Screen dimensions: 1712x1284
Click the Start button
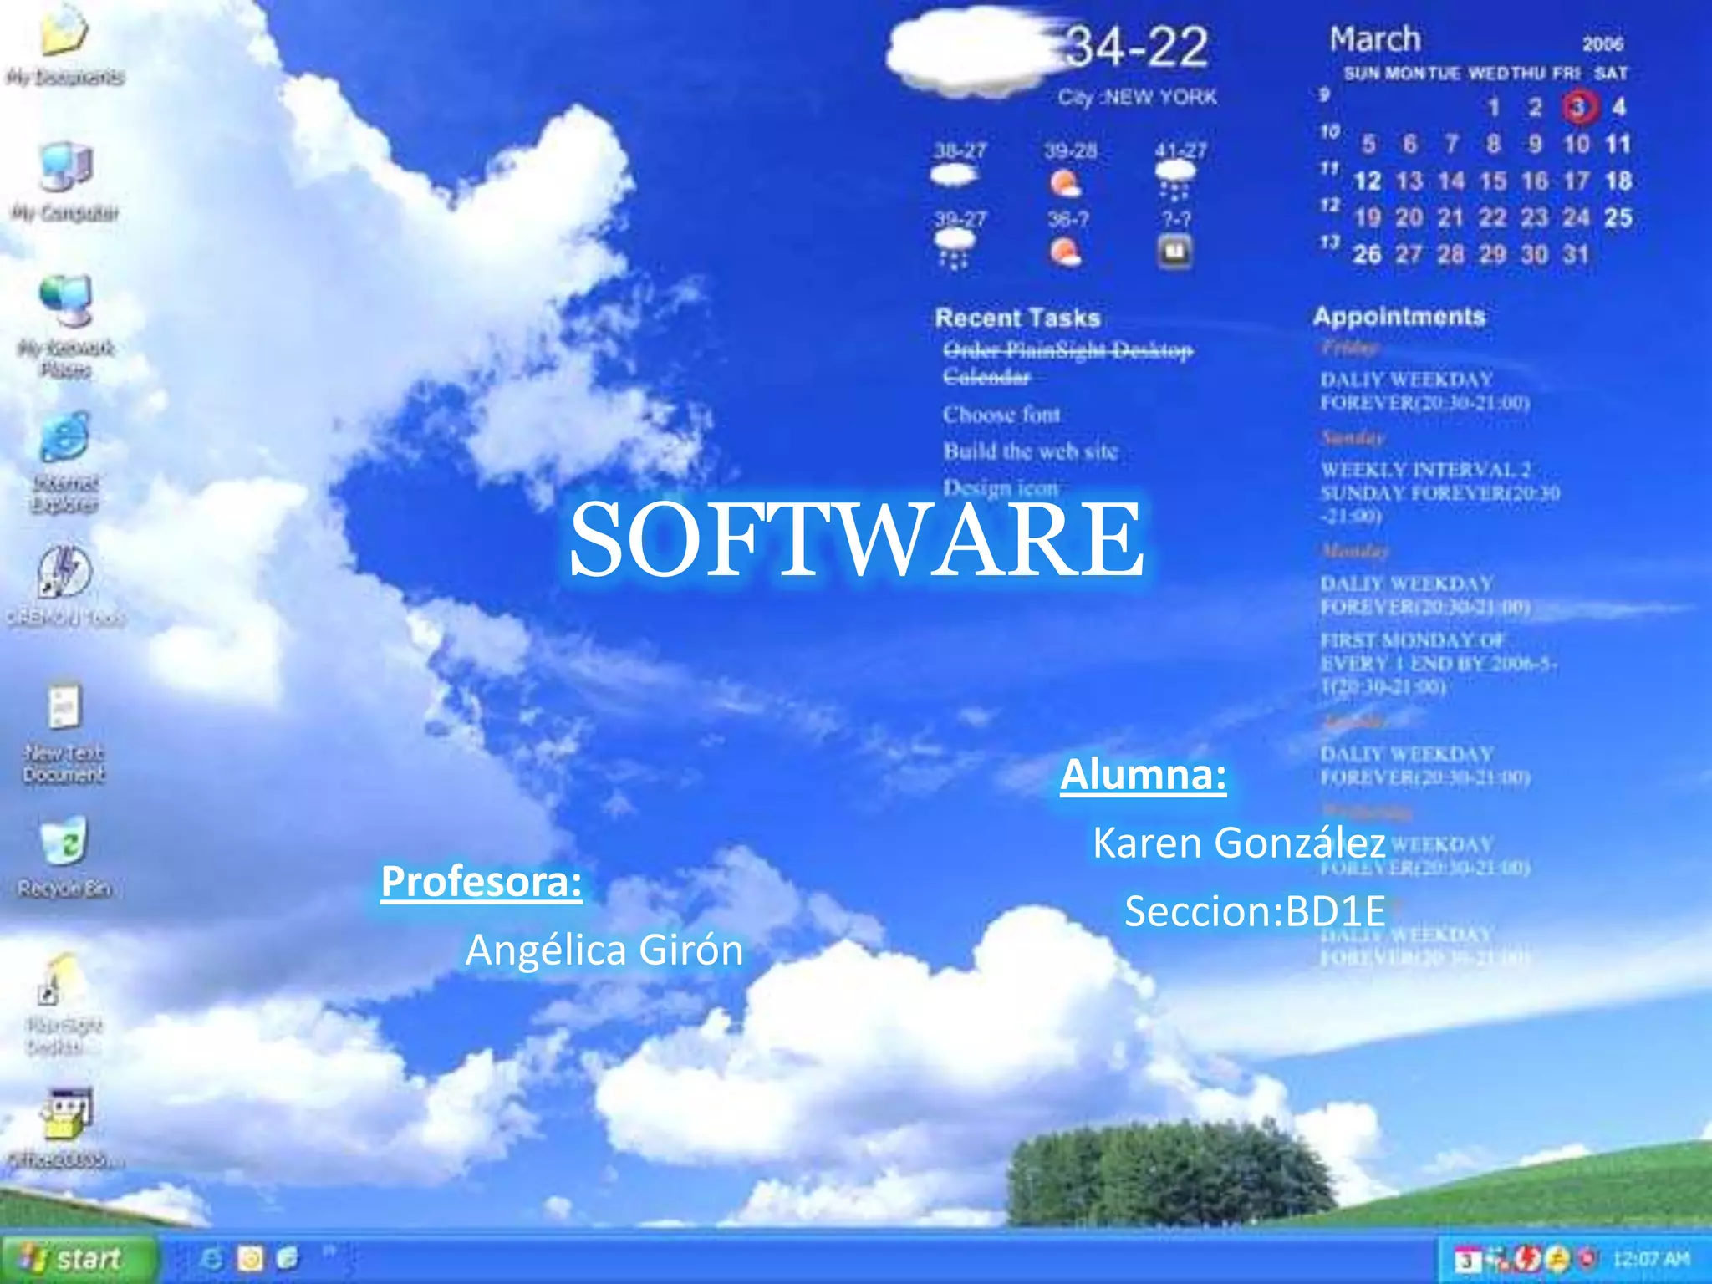click(x=79, y=1258)
